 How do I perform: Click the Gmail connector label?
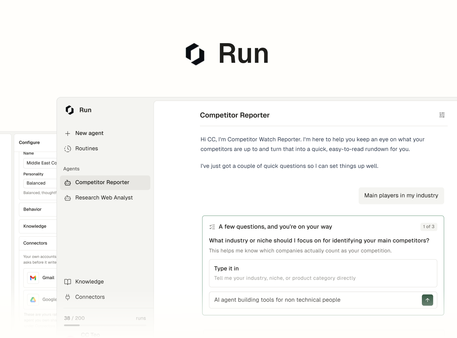[x=48, y=278]
